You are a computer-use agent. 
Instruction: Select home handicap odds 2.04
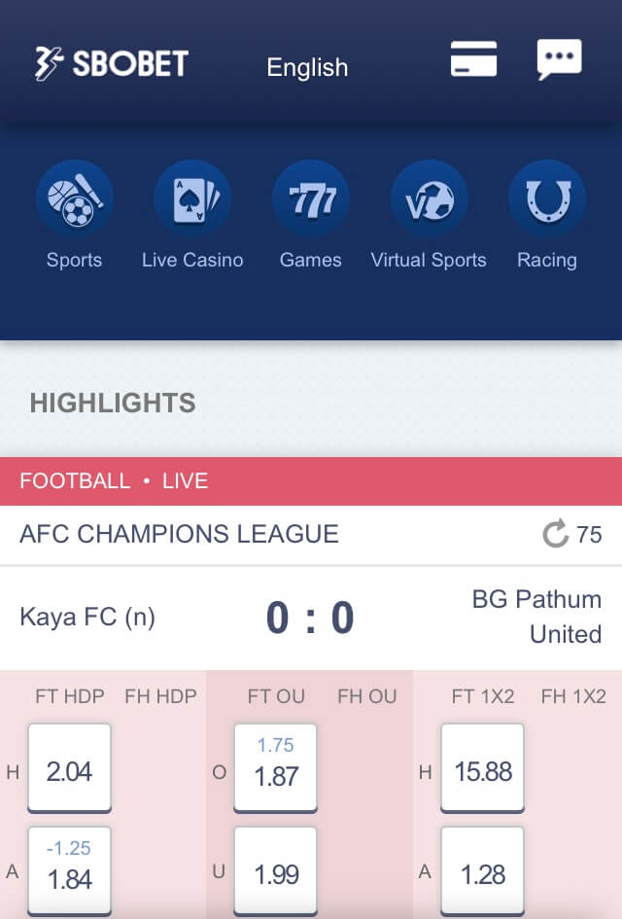pos(70,768)
